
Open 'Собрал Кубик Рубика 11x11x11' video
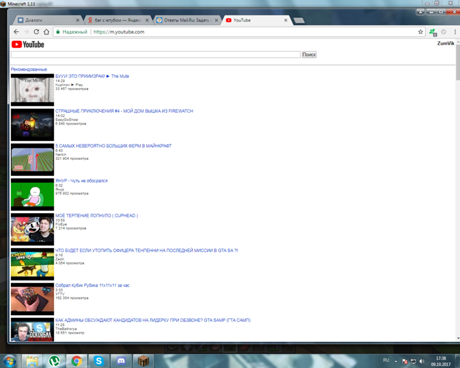click(93, 285)
